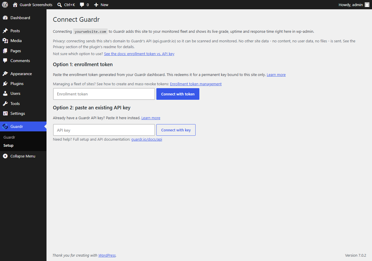This screenshot has width=372, height=261.
Task: Click the Option 2 API key heading
Action: tap(92, 108)
